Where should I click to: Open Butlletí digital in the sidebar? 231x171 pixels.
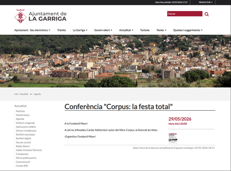[x=24, y=138]
